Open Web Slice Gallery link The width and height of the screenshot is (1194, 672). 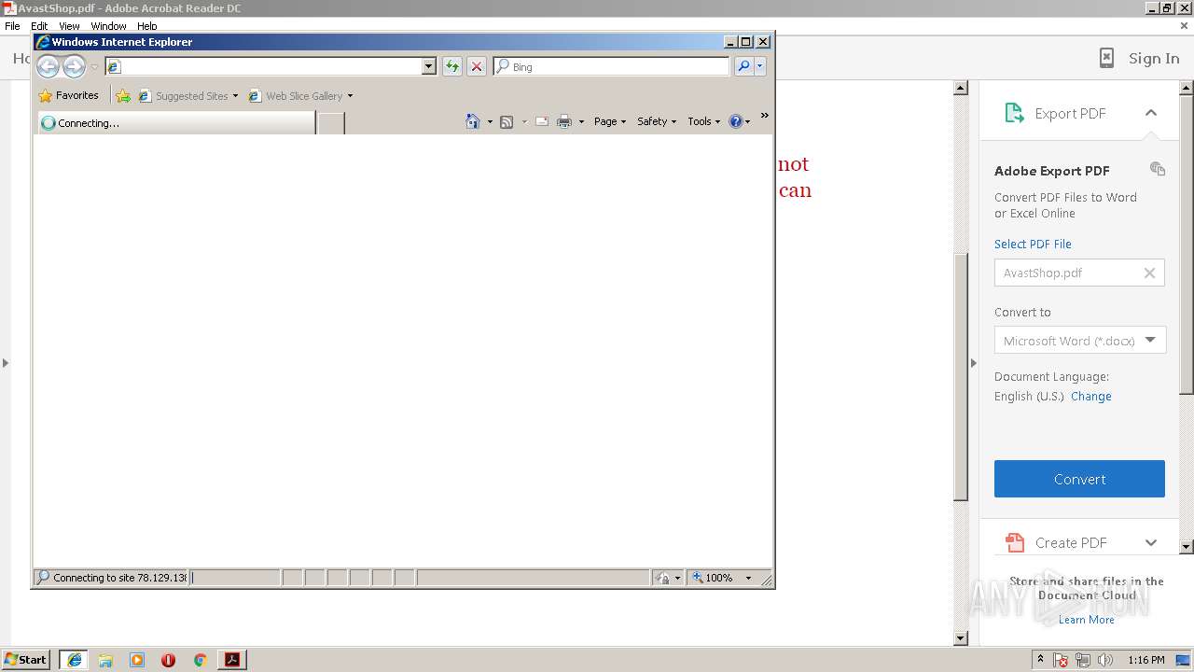pos(297,95)
